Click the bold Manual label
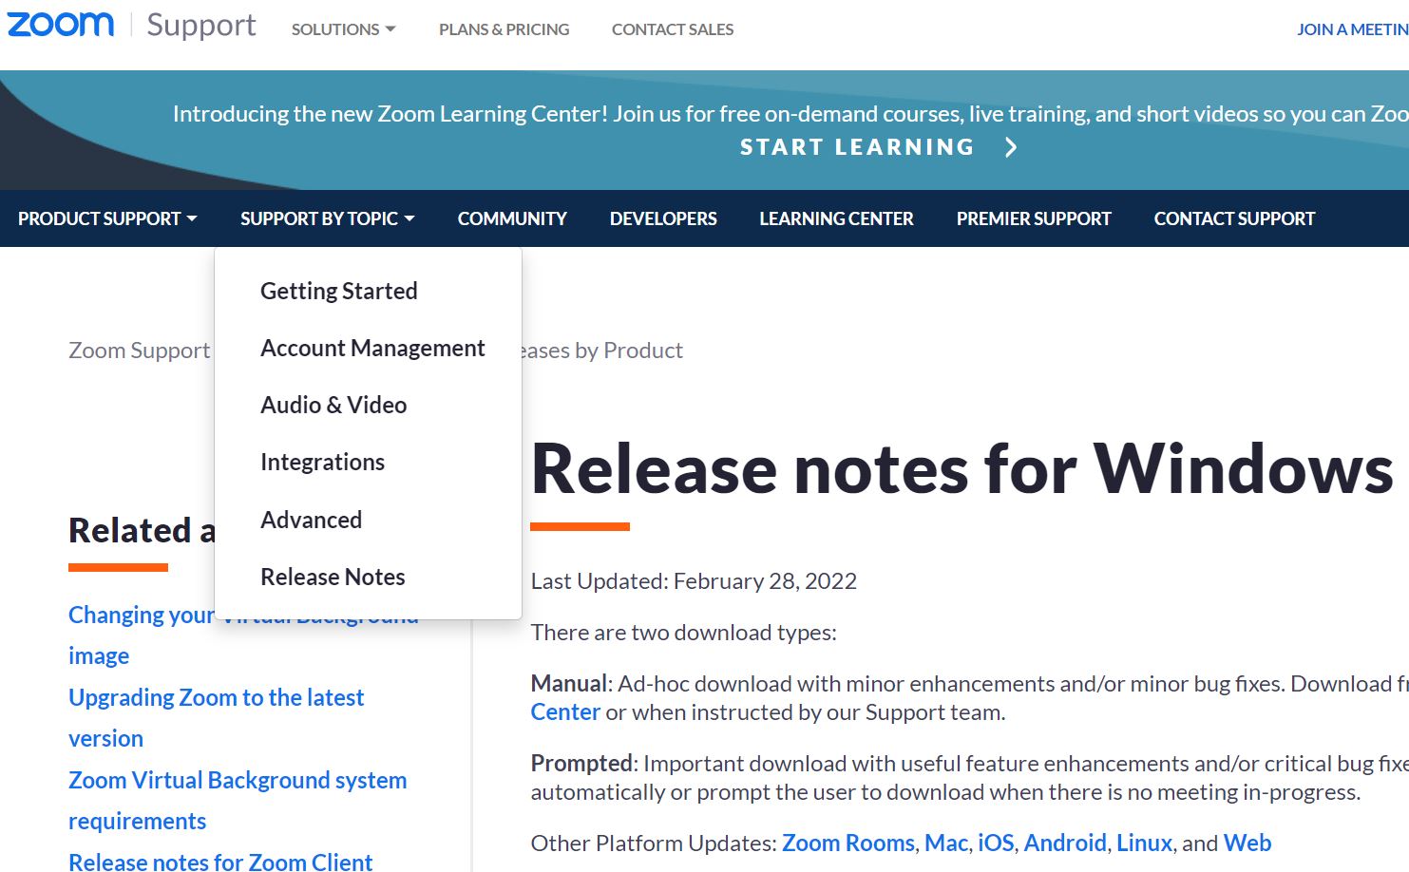The height and width of the screenshot is (872, 1409). 568,684
